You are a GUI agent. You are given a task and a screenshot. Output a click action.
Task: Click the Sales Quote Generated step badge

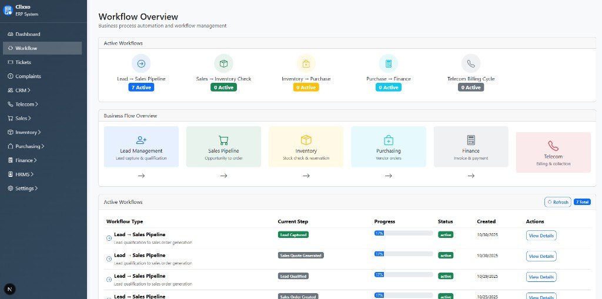click(300, 256)
